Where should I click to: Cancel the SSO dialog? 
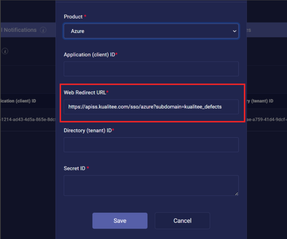click(x=182, y=220)
